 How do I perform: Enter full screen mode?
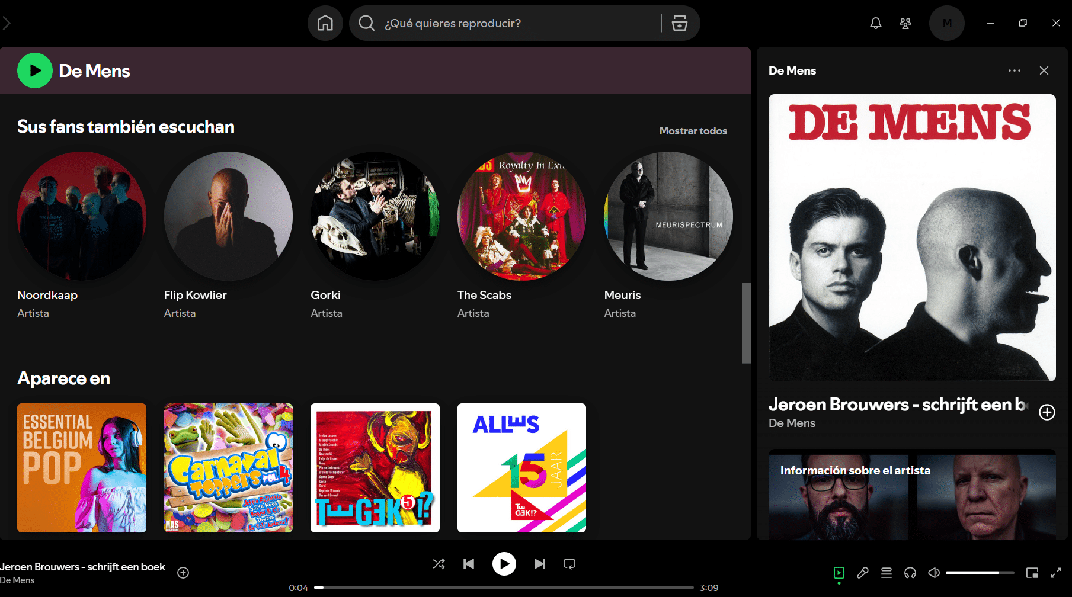pyautogui.click(x=1056, y=573)
